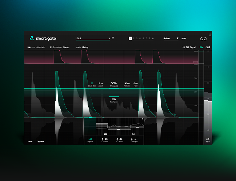This screenshot has width=236, height=181.
Task: Click the low-mid crossover divider handle
Action: click(108, 127)
